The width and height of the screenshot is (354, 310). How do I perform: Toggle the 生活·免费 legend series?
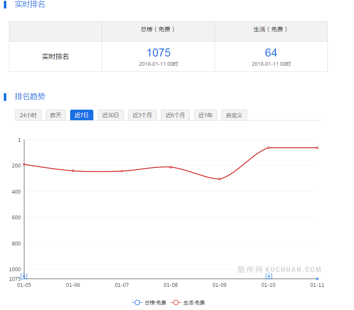click(188, 303)
